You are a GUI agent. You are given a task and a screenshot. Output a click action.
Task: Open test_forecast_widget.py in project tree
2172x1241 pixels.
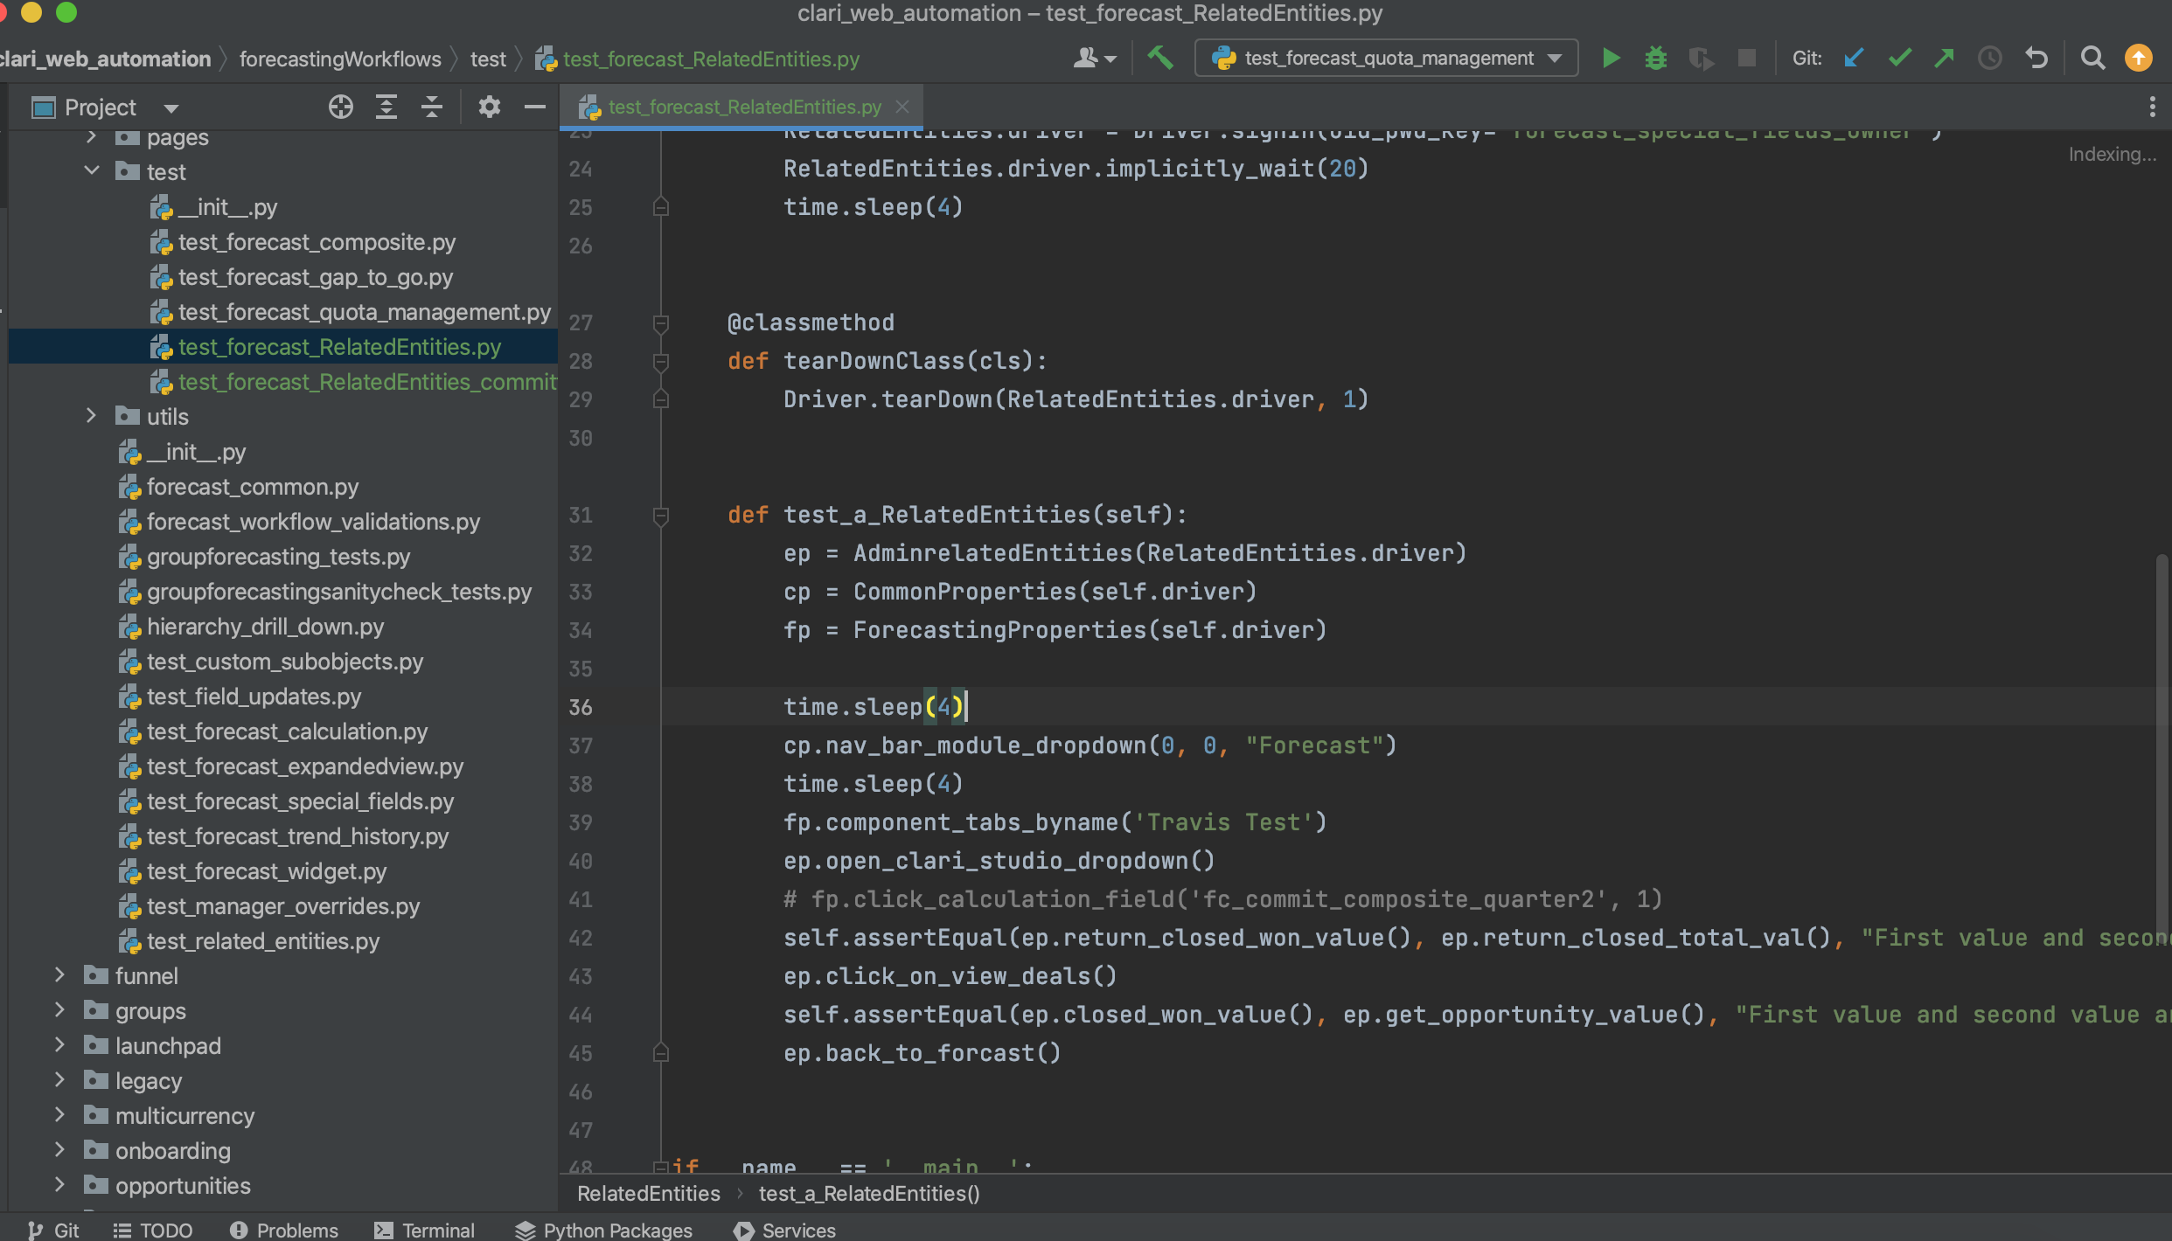(x=266, y=871)
